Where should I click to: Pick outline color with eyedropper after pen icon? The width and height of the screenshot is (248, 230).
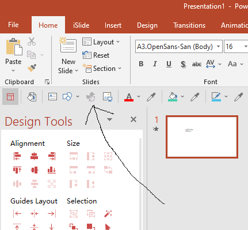pos(239,97)
